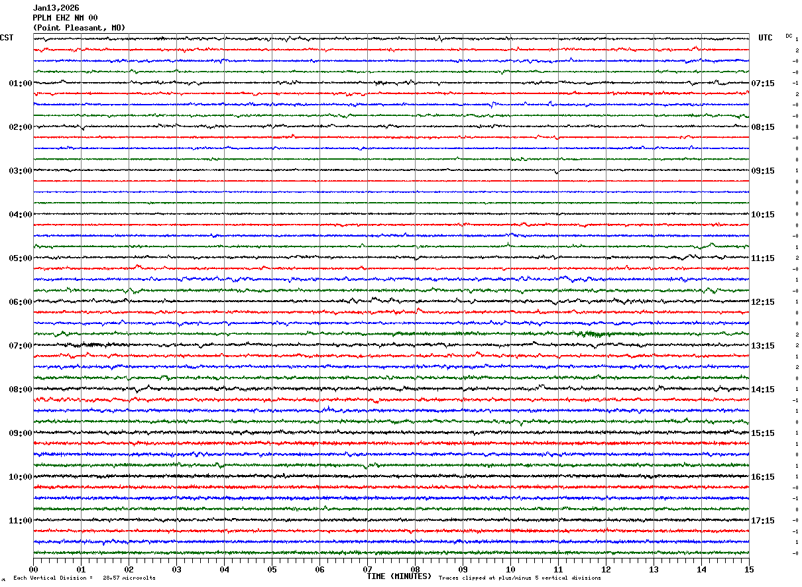Viewport: 802px width, 587px height.
Task: Click the Each Vertical Division microvolts note
Action: 84,578
